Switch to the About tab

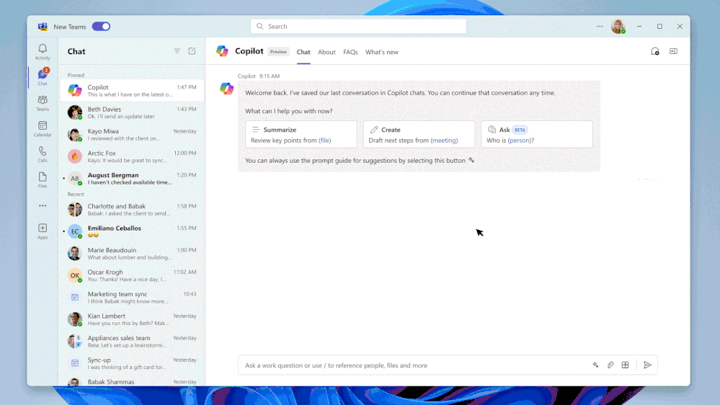[x=326, y=52]
